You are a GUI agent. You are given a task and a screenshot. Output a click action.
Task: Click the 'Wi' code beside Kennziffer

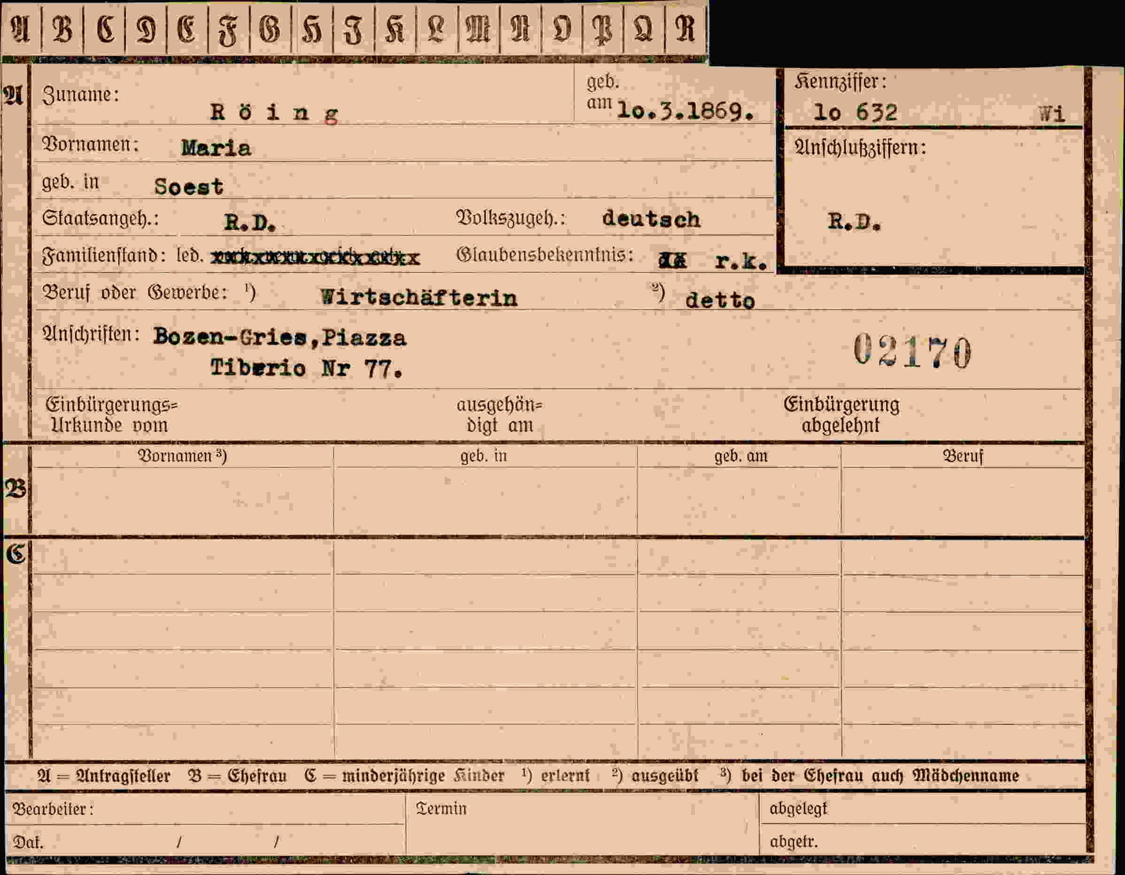(1051, 114)
